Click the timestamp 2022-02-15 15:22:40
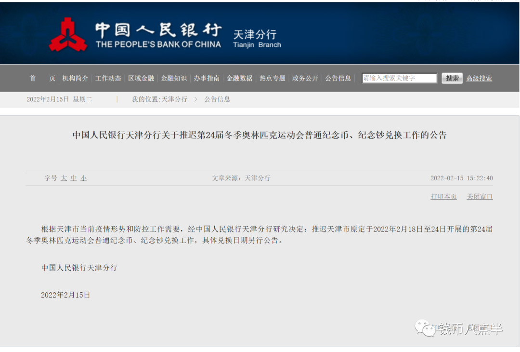 point(461,178)
